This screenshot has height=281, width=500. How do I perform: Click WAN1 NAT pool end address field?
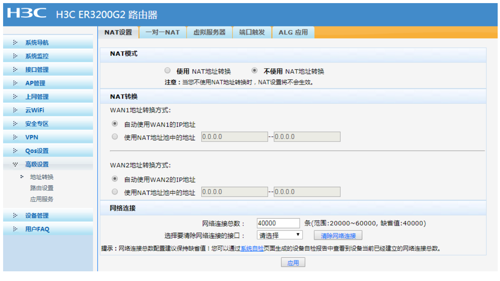coord(307,137)
